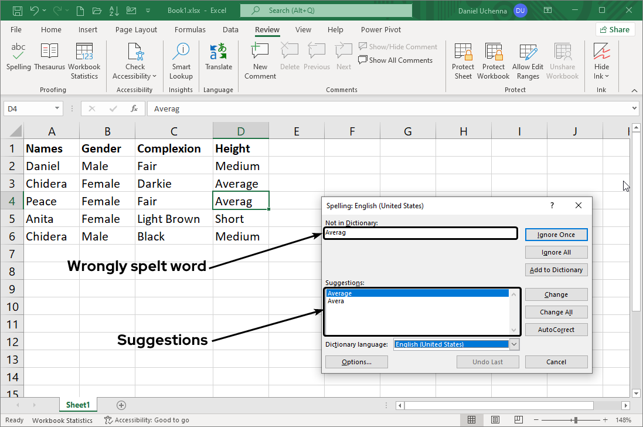Switch to the Formulas ribbon tab
Image resolution: width=643 pixels, height=427 pixels.
tap(190, 29)
